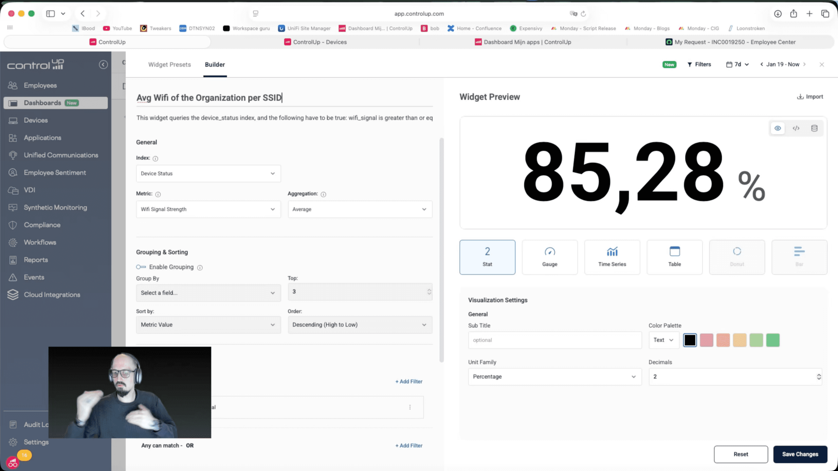Click the Reset button
Viewport: 838px width, 471px height.
tap(741, 454)
